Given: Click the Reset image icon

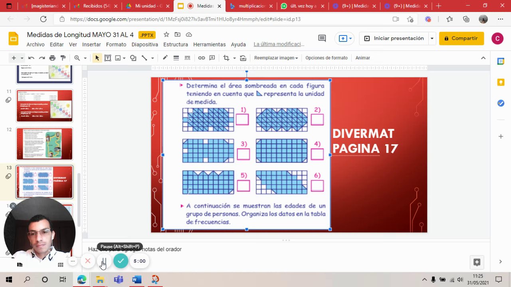Looking at the screenshot, I should pyautogui.click(x=243, y=58).
